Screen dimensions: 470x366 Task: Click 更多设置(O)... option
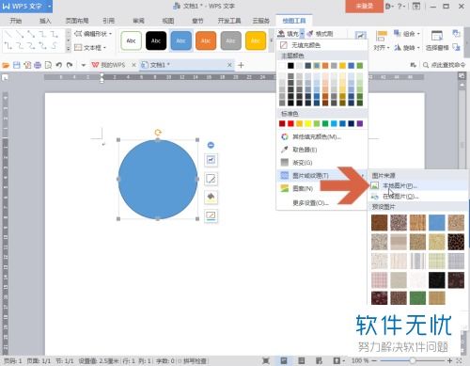click(x=310, y=203)
